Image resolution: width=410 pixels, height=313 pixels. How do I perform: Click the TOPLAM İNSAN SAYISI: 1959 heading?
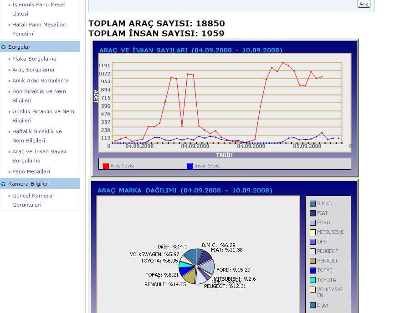[x=156, y=33]
